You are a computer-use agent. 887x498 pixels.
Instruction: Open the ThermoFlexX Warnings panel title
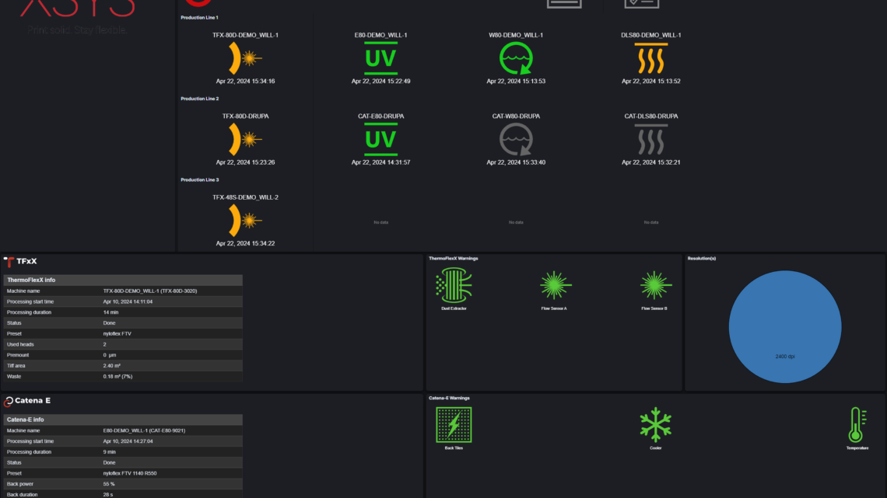pyautogui.click(x=454, y=258)
